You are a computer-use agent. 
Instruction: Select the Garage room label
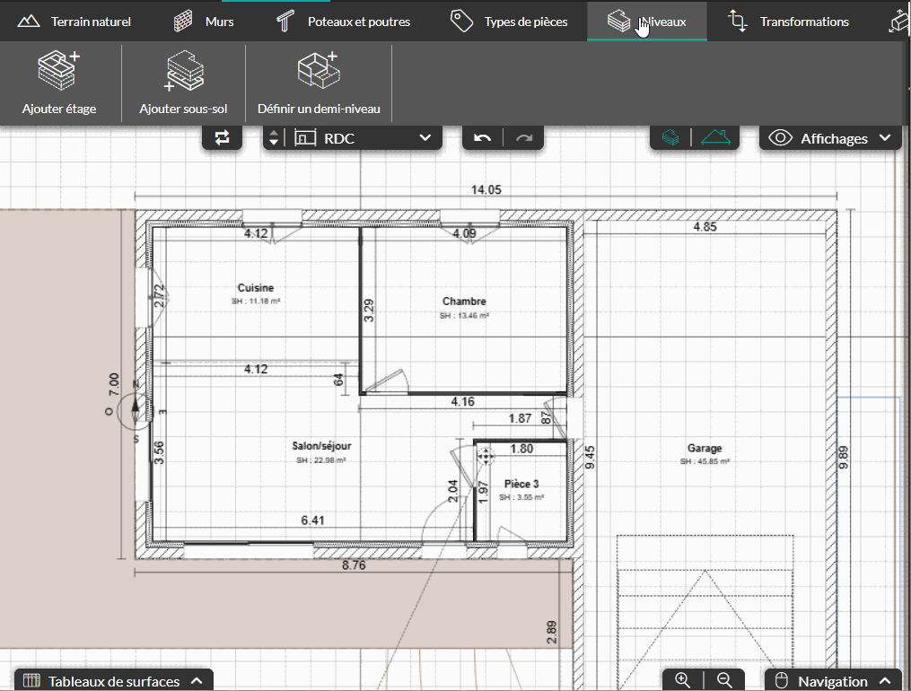[705, 448]
